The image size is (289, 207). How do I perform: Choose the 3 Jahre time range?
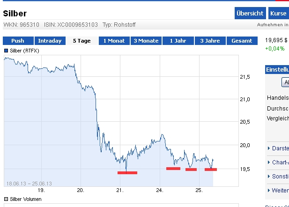[210, 41]
